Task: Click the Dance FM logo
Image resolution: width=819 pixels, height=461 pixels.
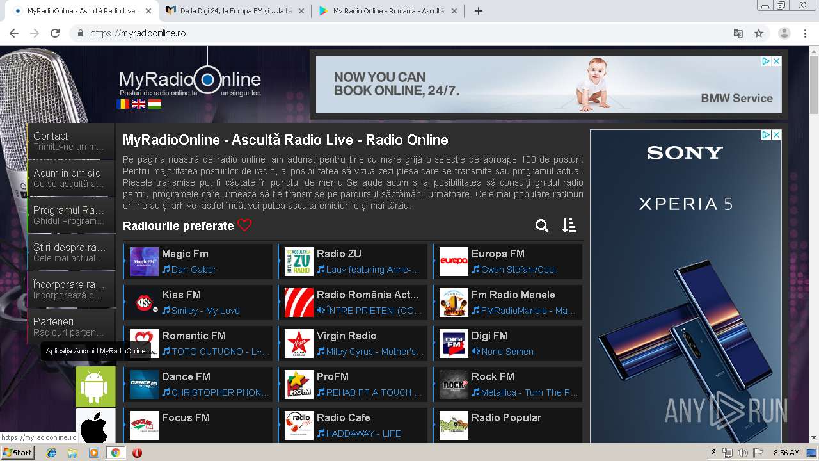Action: click(144, 385)
